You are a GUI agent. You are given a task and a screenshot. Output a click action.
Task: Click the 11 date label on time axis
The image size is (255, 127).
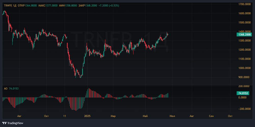(65, 116)
